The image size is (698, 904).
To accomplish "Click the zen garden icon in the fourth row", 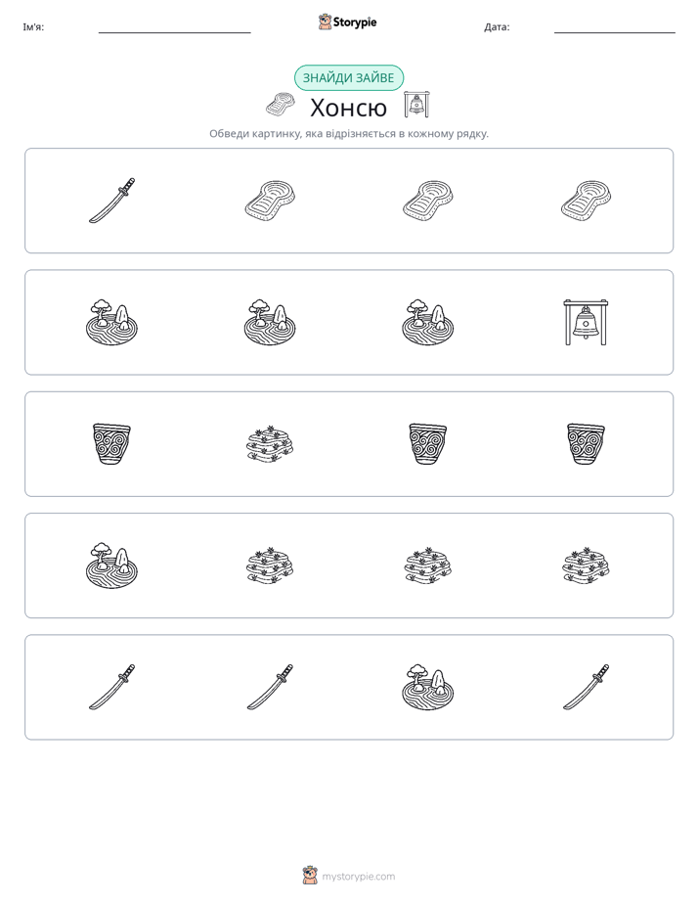I will tap(111, 565).
